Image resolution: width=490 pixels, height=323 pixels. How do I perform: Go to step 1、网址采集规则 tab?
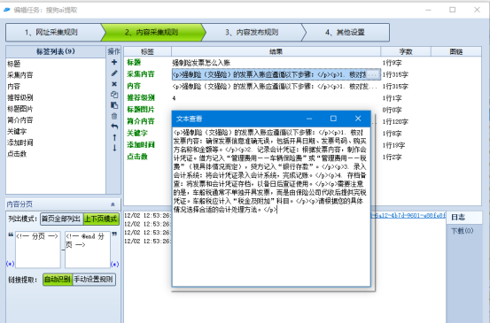pos(53,32)
